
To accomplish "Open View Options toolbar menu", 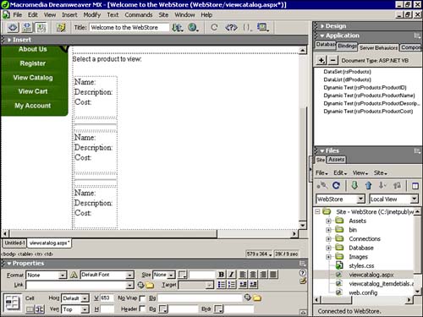I will coord(263,27).
